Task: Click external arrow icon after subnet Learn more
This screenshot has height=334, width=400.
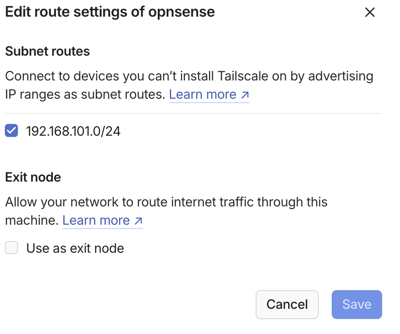Action: tap(245, 95)
